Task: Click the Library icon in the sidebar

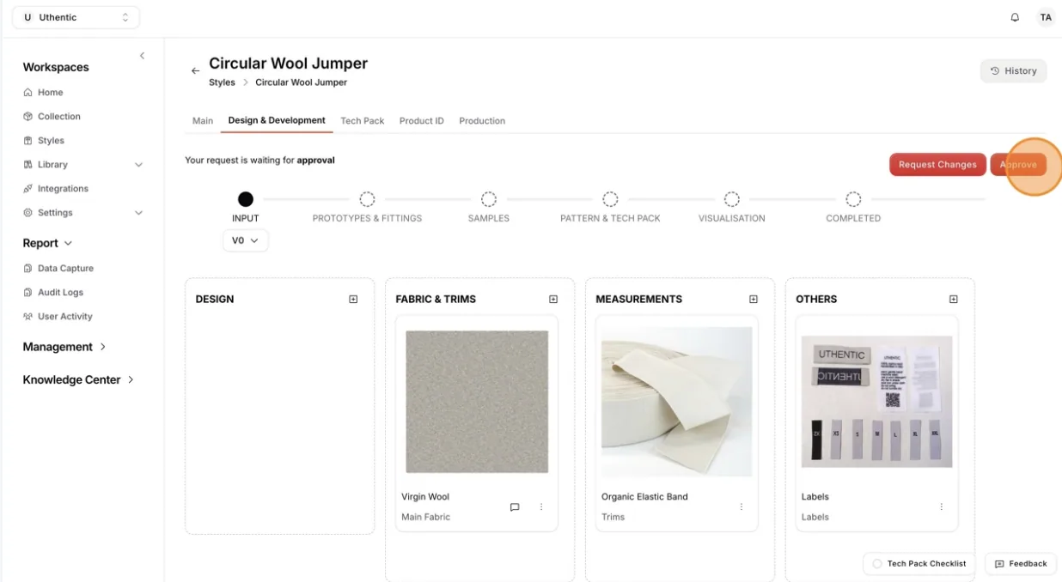Action: tap(28, 165)
